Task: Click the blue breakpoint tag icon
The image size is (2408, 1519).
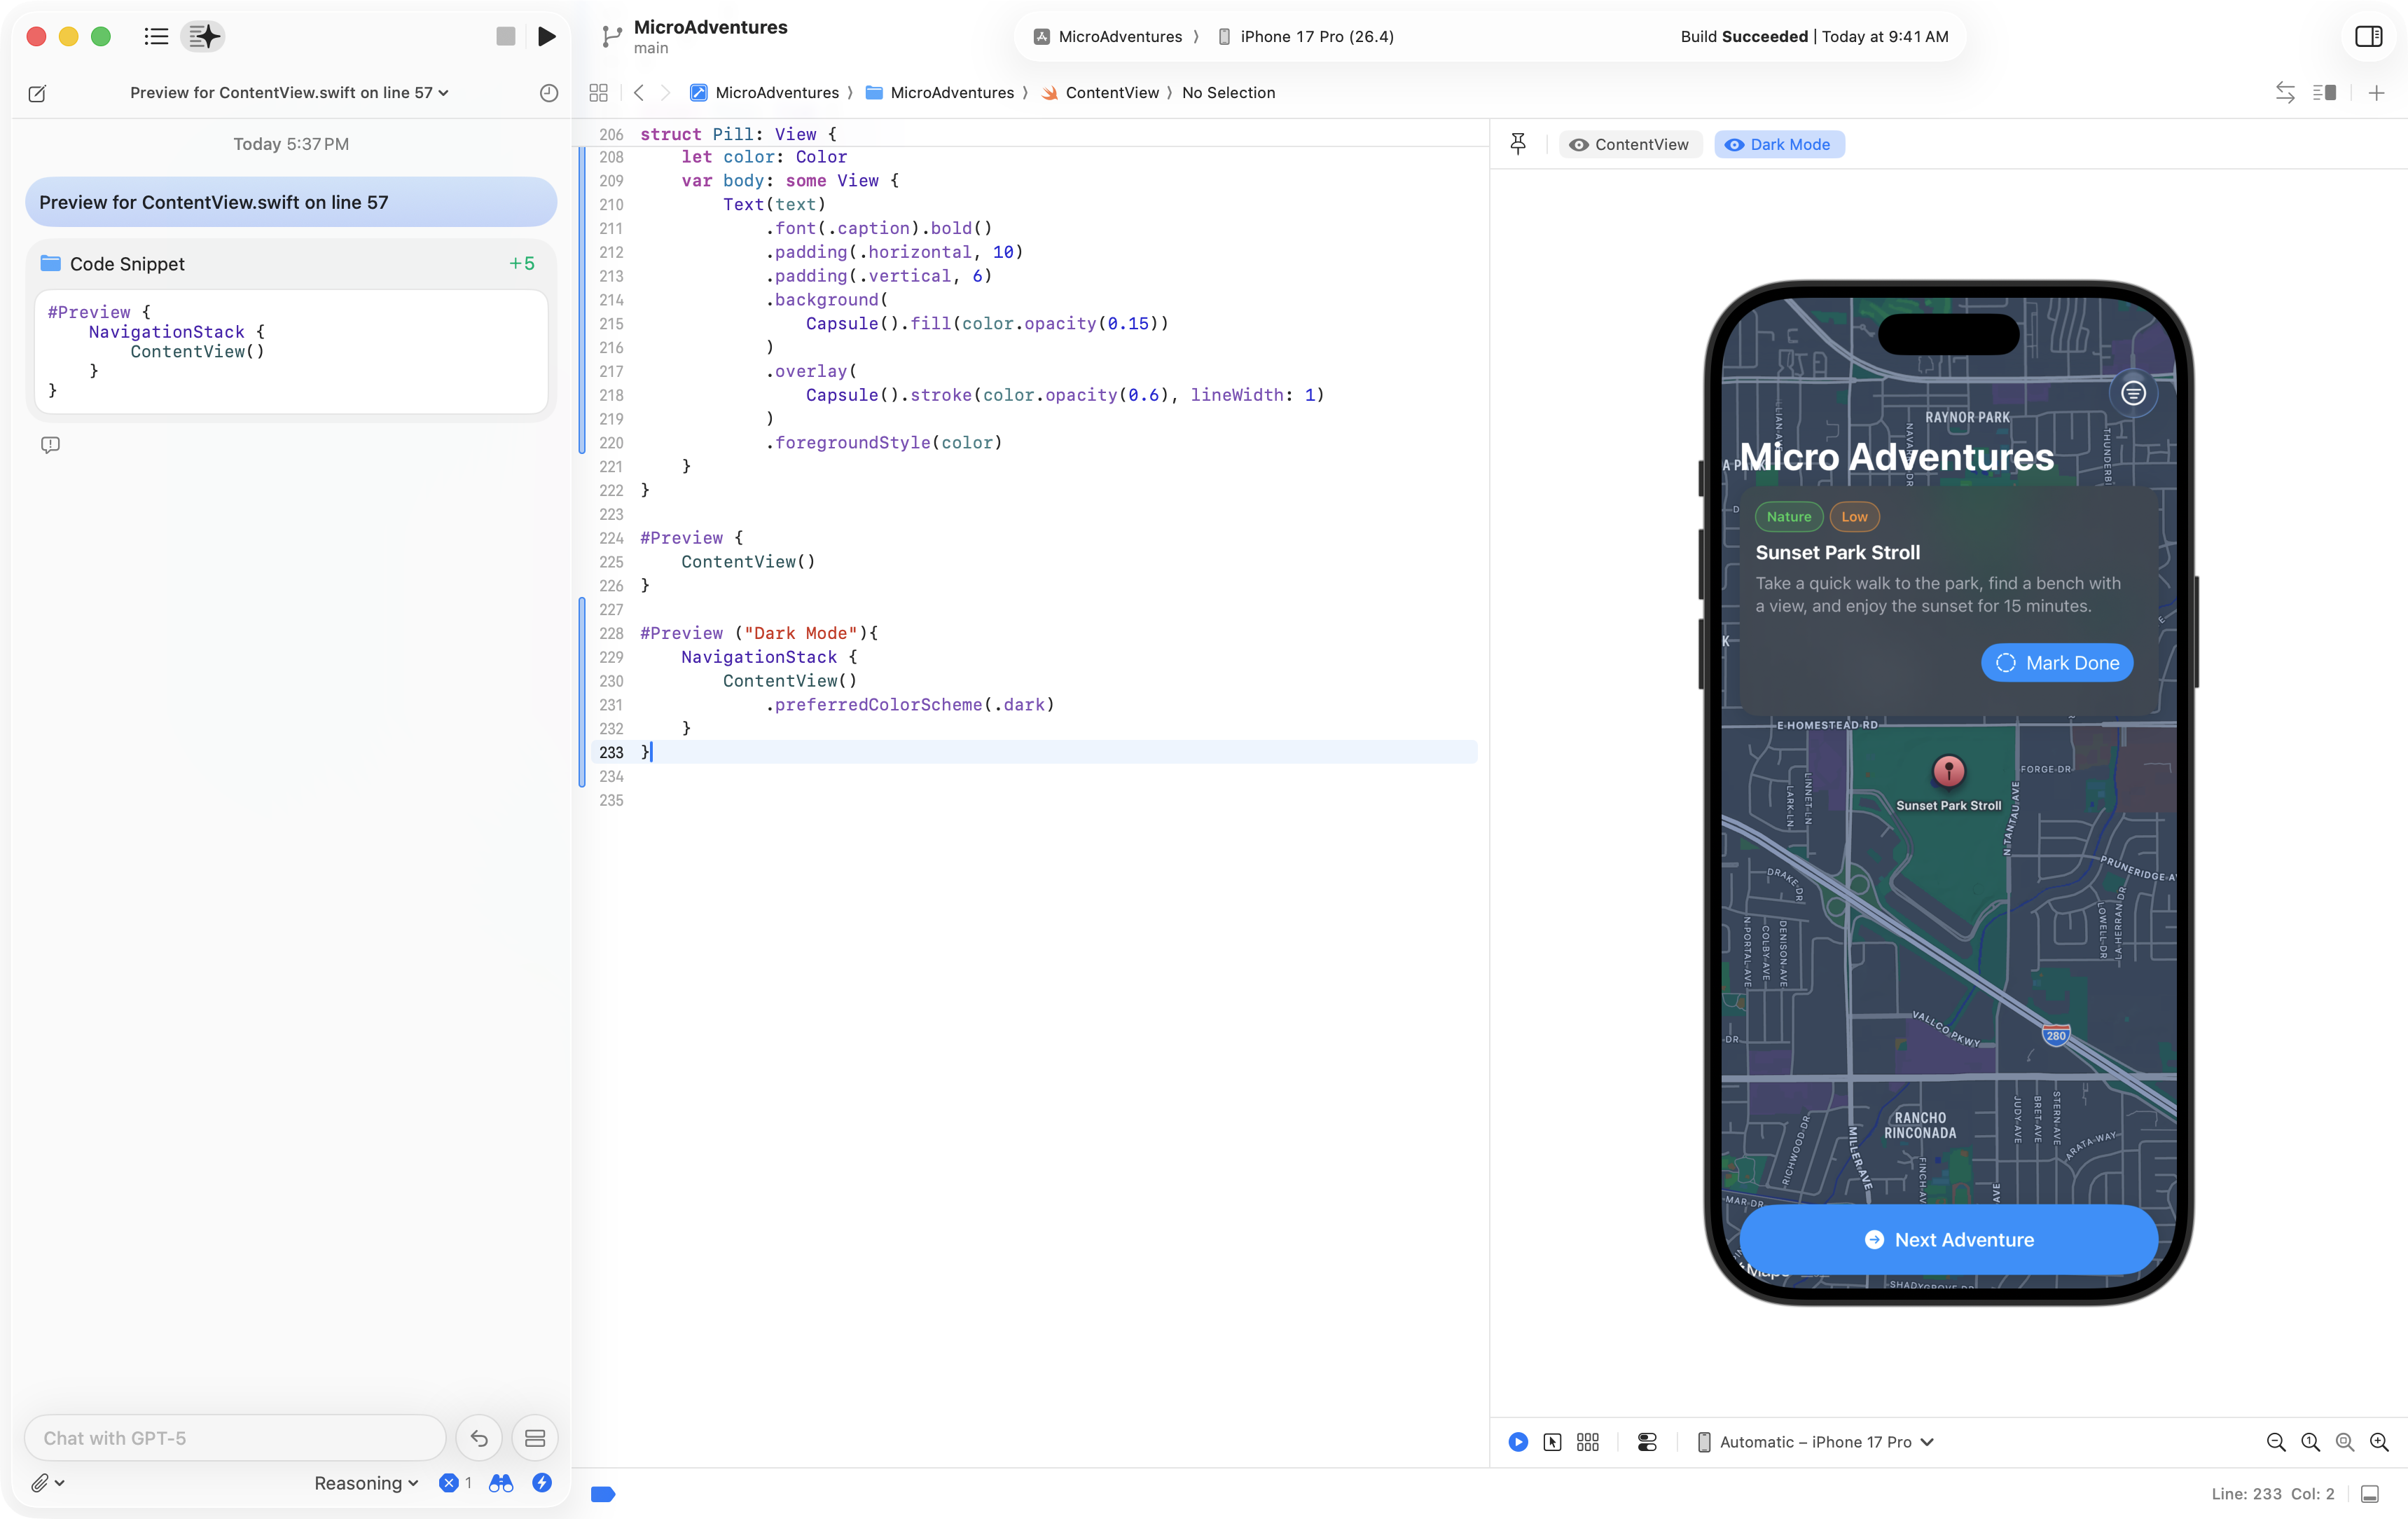Action: [603, 1494]
